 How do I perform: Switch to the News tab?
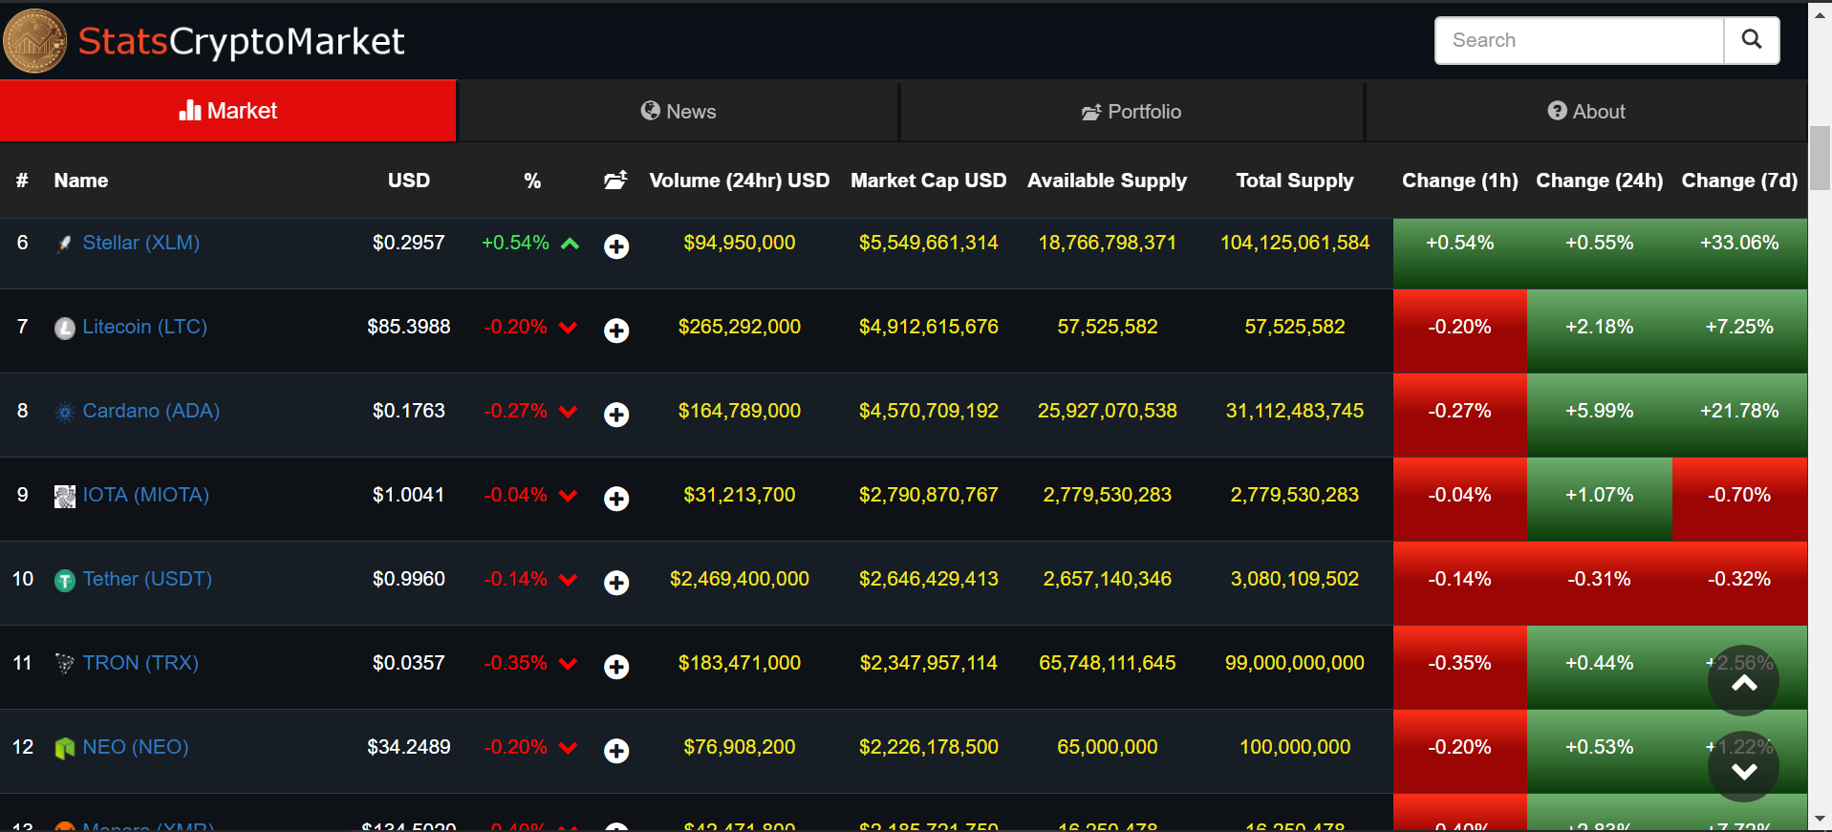(x=679, y=112)
